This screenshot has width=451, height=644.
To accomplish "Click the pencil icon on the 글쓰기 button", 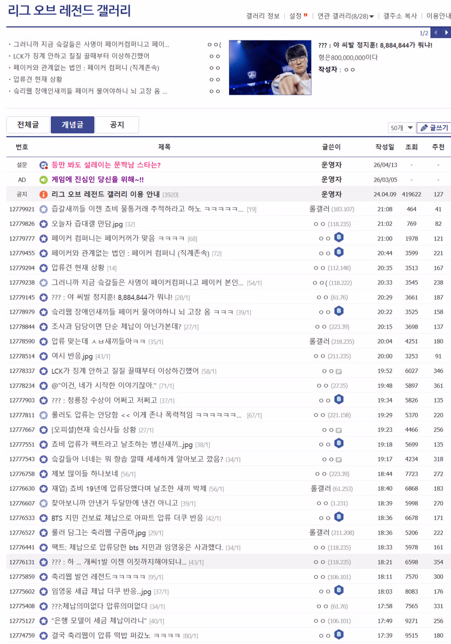I will [x=424, y=128].
